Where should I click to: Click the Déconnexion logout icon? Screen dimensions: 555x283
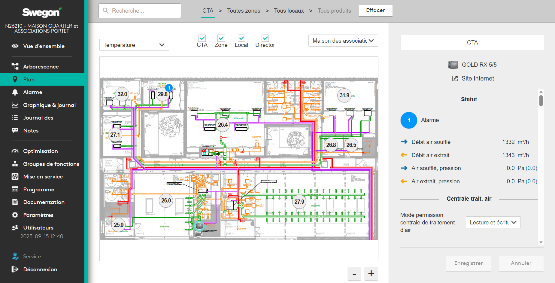click(x=15, y=269)
